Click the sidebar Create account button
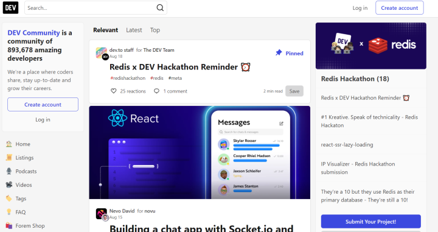The image size is (438, 232). pos(43,105)
